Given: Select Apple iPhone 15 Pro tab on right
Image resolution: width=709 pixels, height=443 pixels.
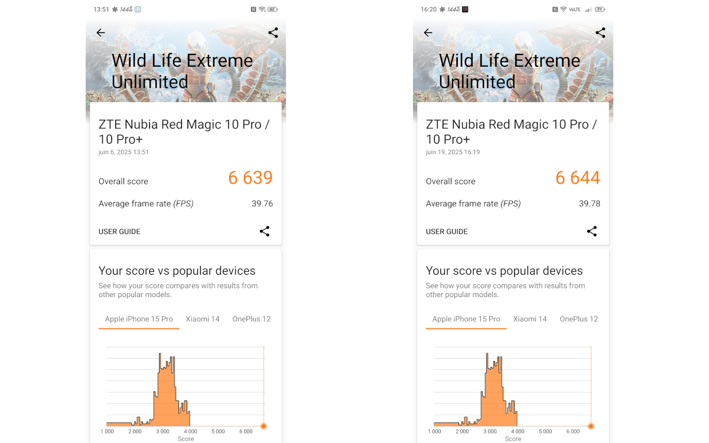Looking at the screenshot, I should click(466, 319).
